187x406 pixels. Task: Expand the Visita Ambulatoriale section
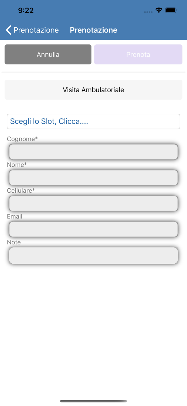click(93, 90)
